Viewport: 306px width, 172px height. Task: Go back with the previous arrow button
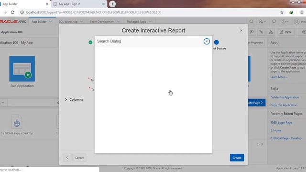click(x=67, y=158)
